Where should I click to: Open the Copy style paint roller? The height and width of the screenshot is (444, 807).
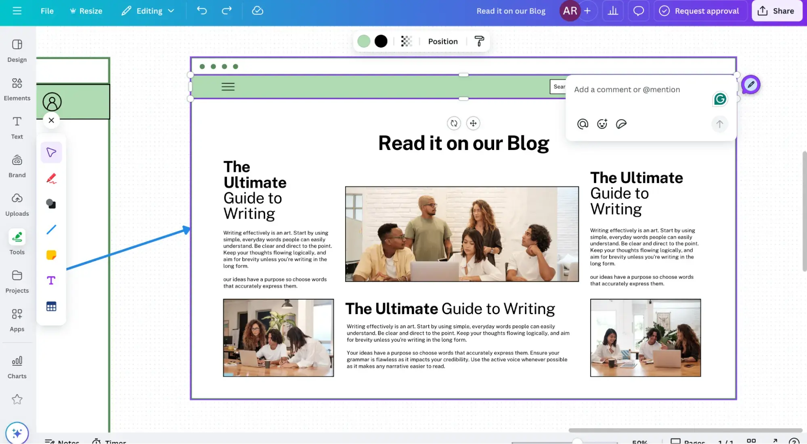click(x=479, y=41)
